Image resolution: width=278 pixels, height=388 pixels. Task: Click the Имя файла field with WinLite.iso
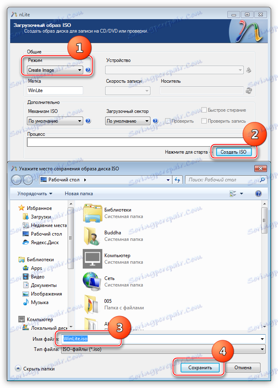pos(163,339)
